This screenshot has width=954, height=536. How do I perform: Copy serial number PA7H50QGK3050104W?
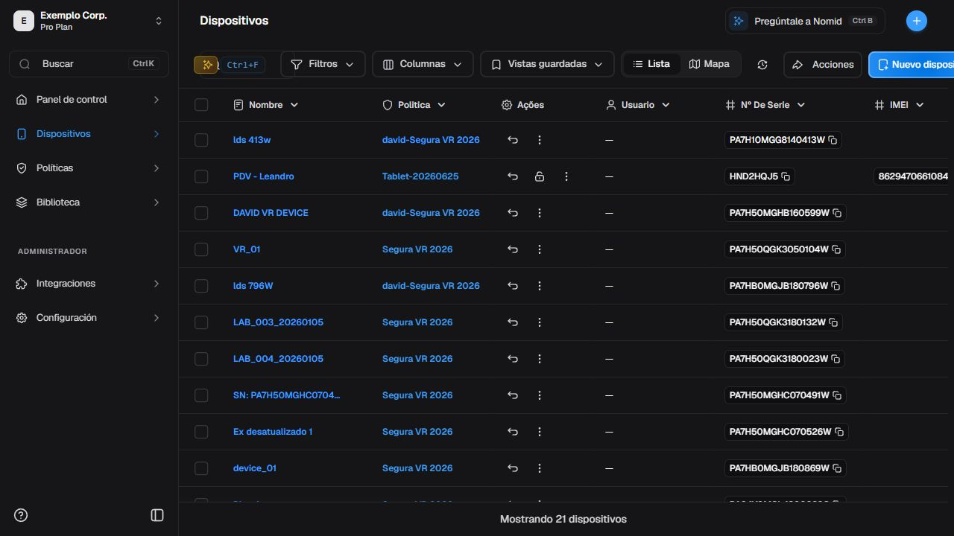coord(836,249)
